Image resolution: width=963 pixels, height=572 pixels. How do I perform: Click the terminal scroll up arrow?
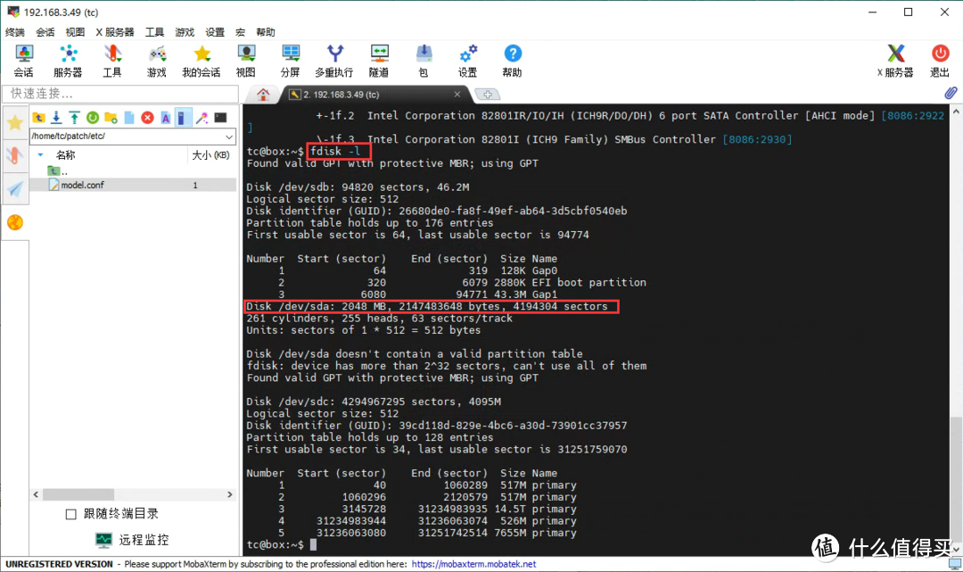(956, 112)
